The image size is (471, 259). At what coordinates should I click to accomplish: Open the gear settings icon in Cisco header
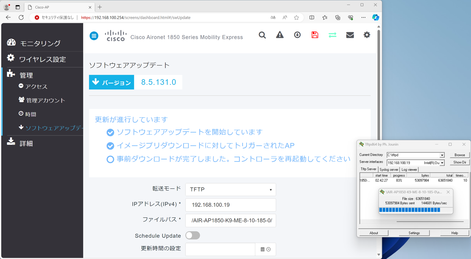click(x=367, y=35)
